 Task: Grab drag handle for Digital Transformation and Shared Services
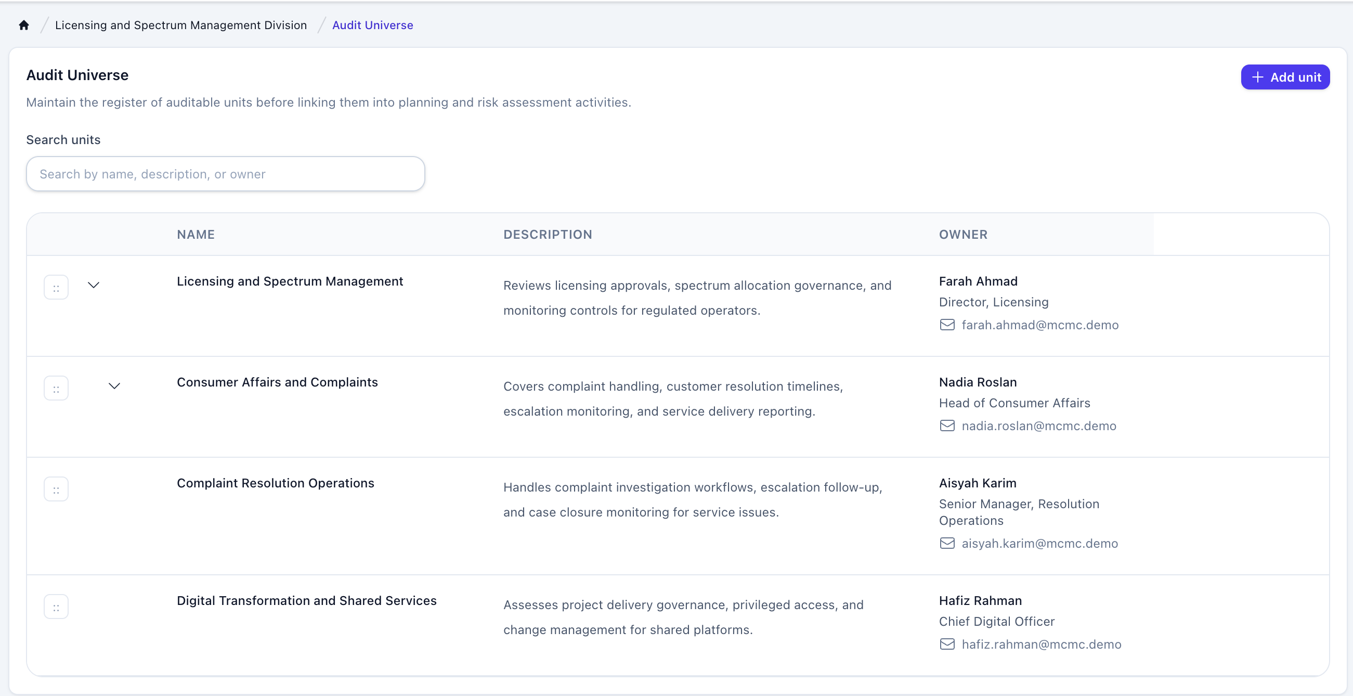pos(56,607)
